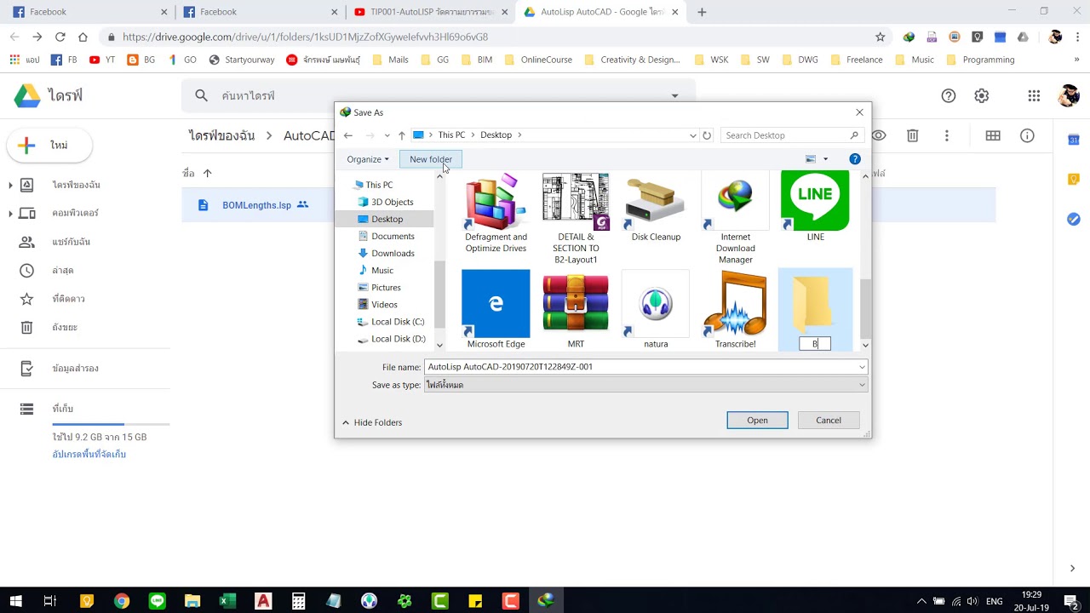
Task: Click the New folder button in Save As
Action: pos(430,159)
